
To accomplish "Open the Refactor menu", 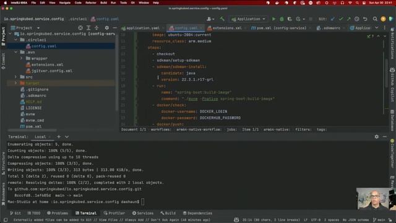I will pos(91,2).
